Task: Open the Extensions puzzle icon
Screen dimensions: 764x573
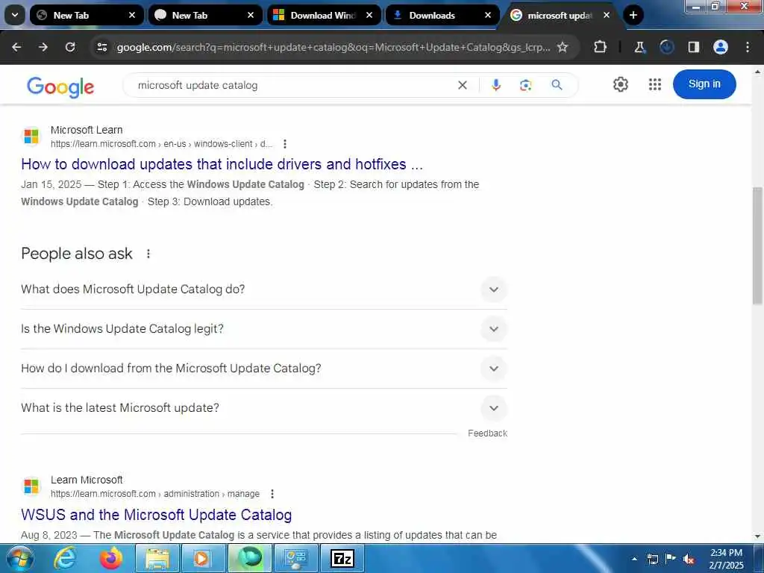Action: pyautogui.click(x=601, y=47)
